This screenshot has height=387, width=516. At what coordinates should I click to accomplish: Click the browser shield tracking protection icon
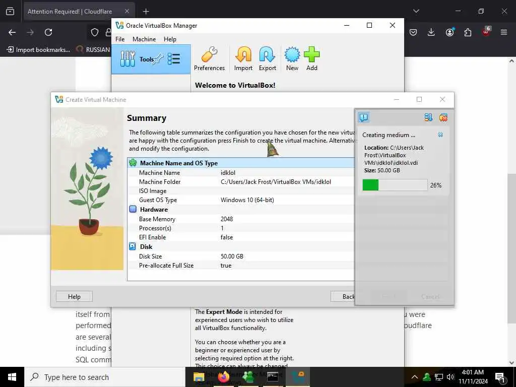[95, 32]
